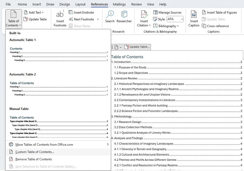Click Update Table... above the document TOC
The image size is (244, 171).
[137, 47]
